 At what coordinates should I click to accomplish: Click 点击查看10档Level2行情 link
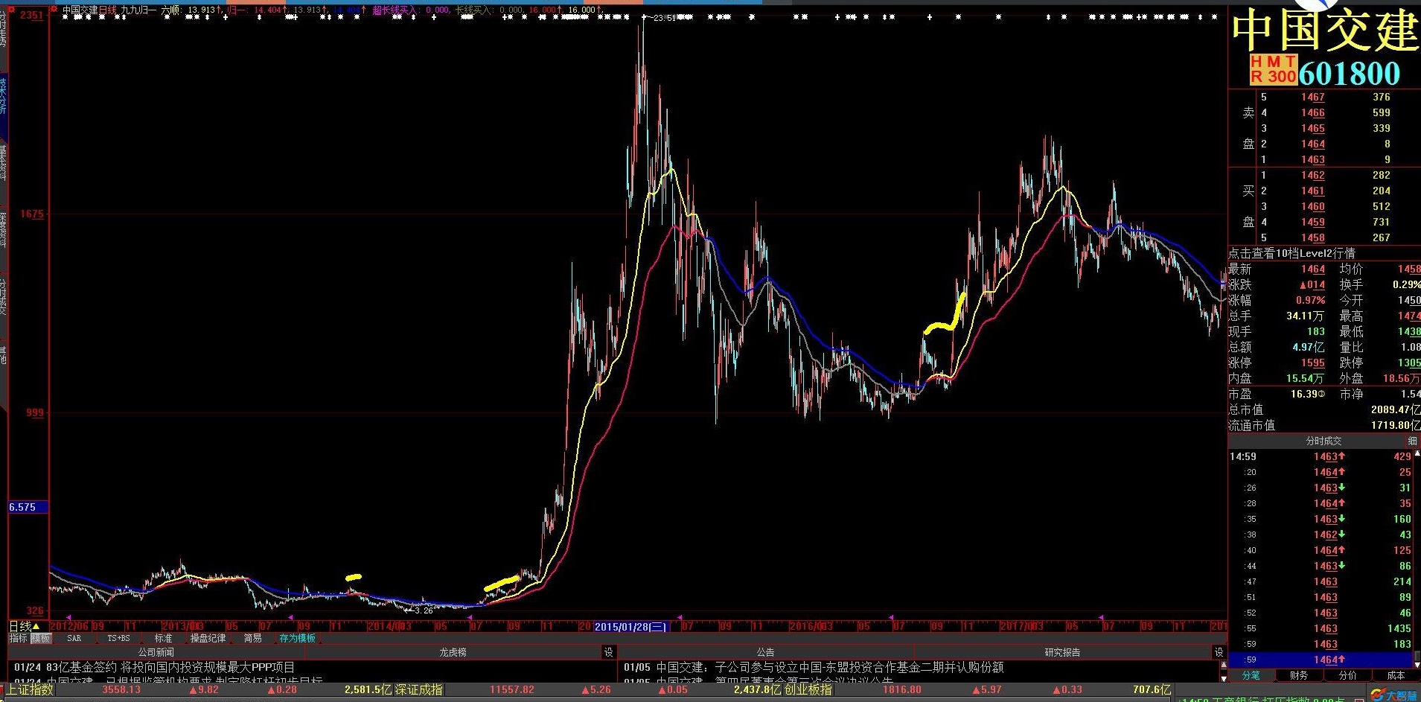pyautogui.click(x=1291, y=253)
